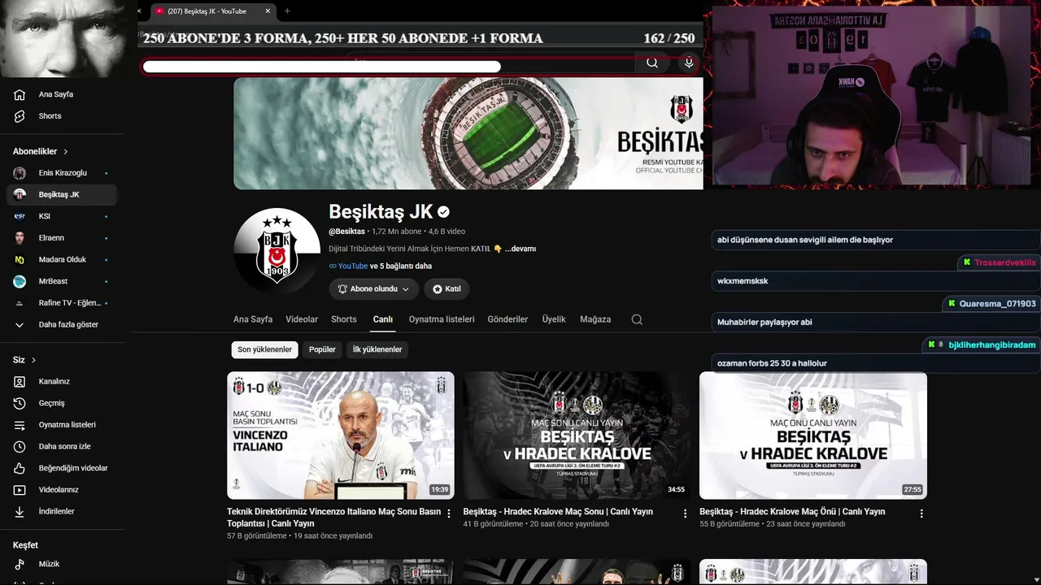Select the İlk yüklenenler filter chip

click(377, 349)
